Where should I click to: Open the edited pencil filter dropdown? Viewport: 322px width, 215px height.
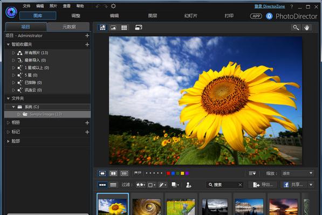(x=163, y=185)
